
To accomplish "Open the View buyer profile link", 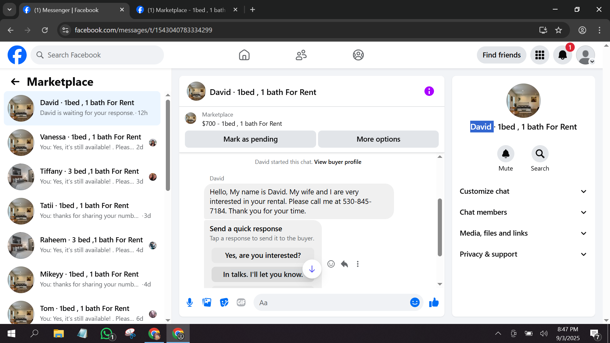I will coord(338,162).
